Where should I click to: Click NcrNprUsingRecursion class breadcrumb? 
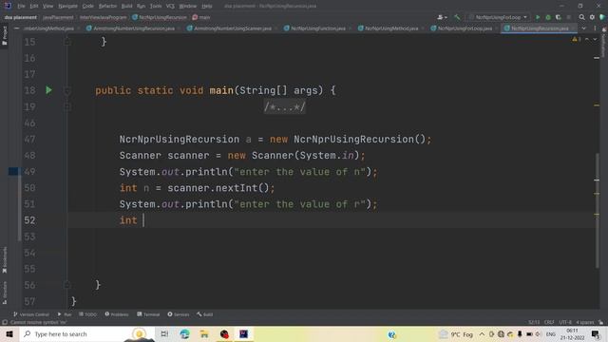click(160, 17)
